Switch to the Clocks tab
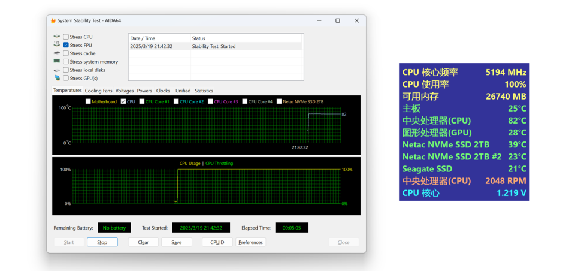Screen dimensions: 575x271 point(163,91)
